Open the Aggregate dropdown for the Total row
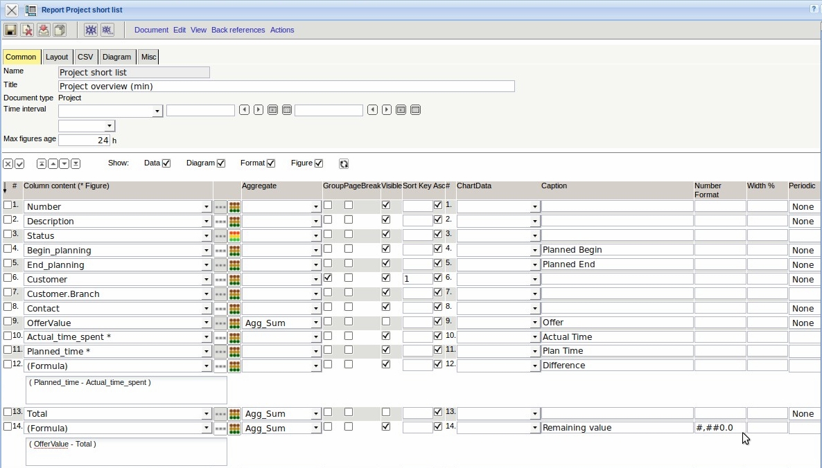 click(316, 414)
